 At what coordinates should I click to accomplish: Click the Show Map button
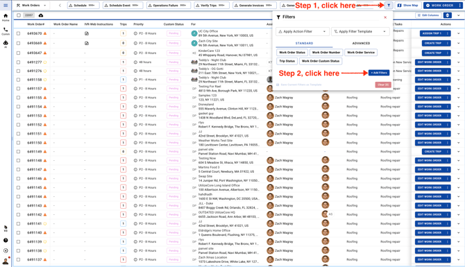(408, 6)
